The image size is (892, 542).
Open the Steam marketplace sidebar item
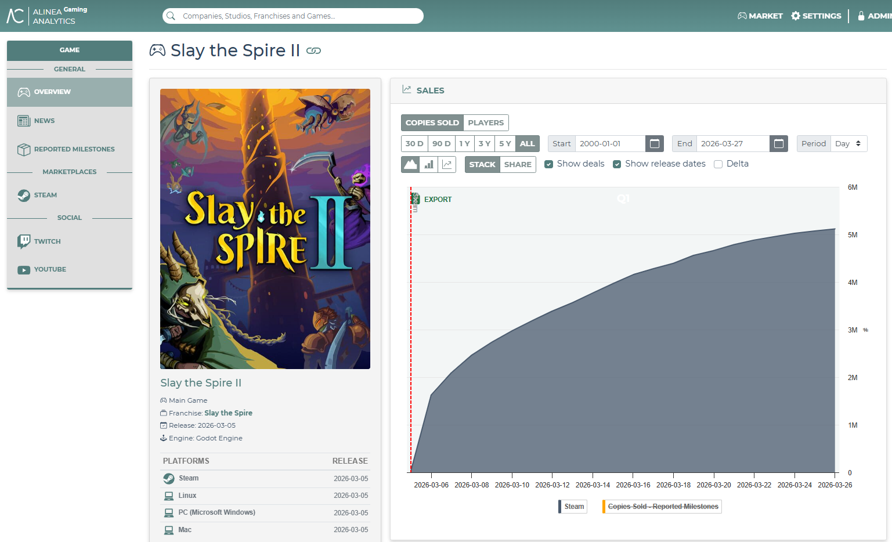[70, 195]
